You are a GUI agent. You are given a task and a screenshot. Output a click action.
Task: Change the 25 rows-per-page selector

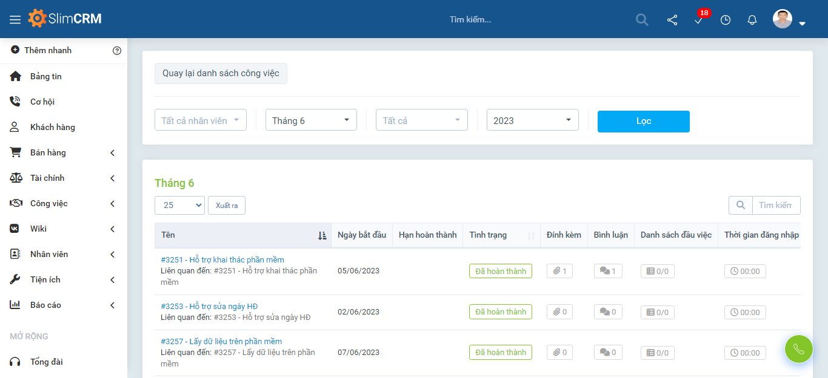pos(179,206)
